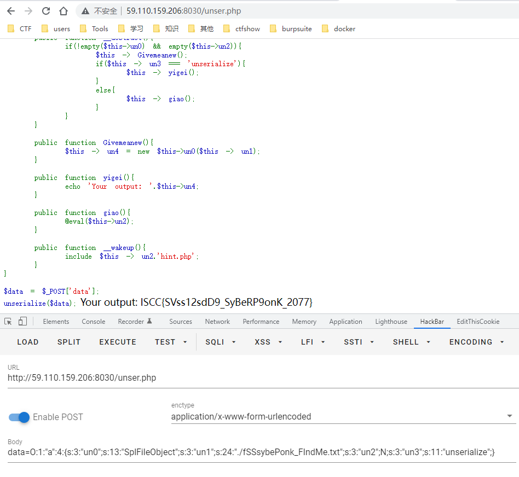Open the ctfshow bookmark folder

(x=241, y=29)
